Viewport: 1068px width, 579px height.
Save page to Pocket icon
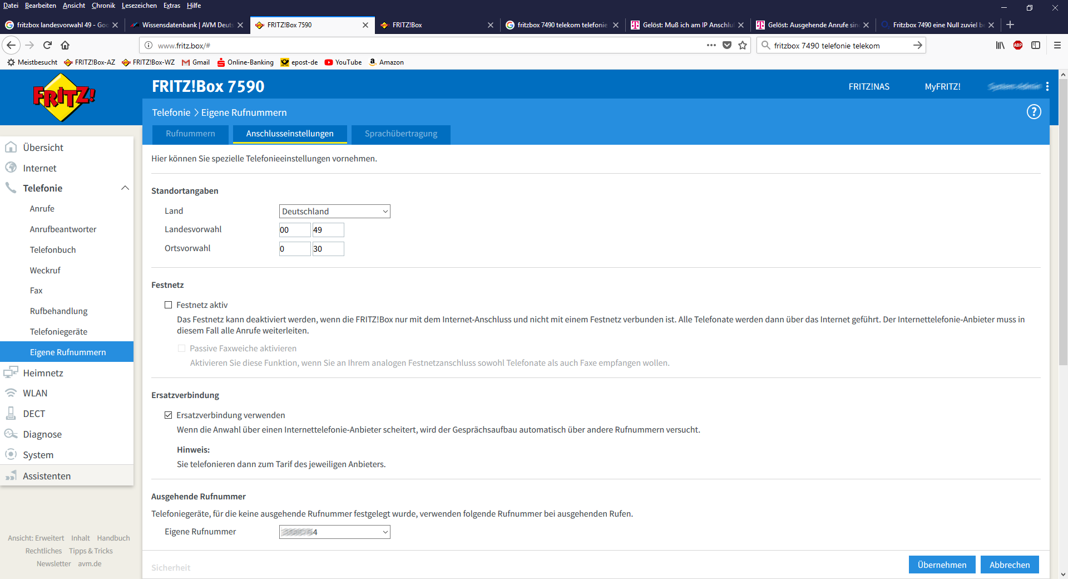727,45
